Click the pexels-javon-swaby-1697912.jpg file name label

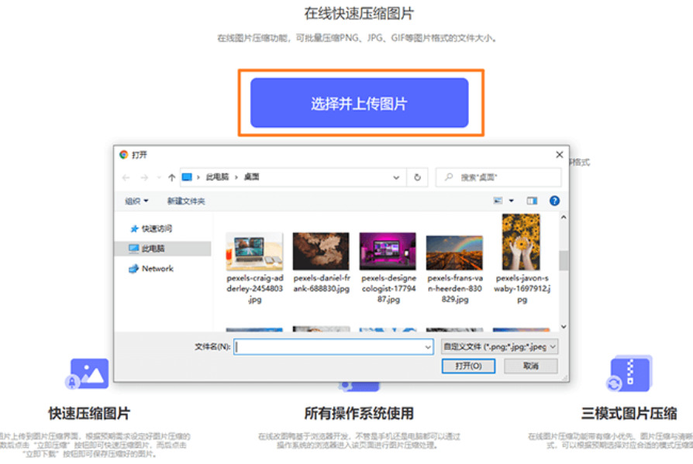tap(522, 289)
